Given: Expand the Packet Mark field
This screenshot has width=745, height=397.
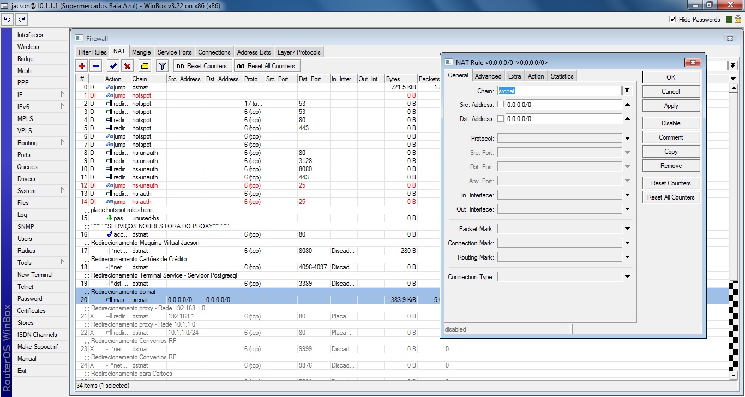Looking at the screenshot, I should pos(627,229).
